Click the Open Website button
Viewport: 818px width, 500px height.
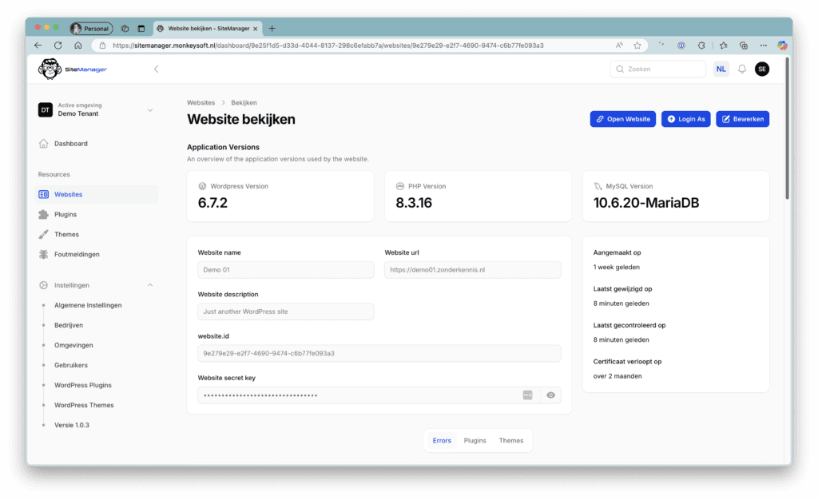point(622,119)
